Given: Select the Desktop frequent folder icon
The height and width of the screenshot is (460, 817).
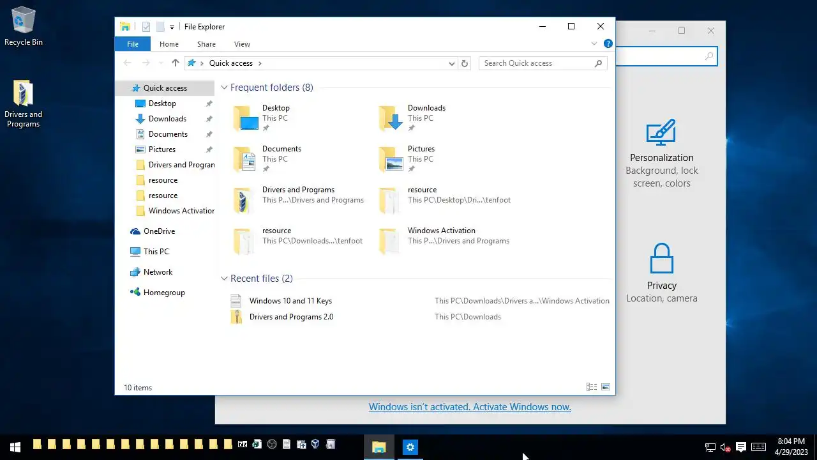Looking at the screenshot, I should tap(245, 119).
